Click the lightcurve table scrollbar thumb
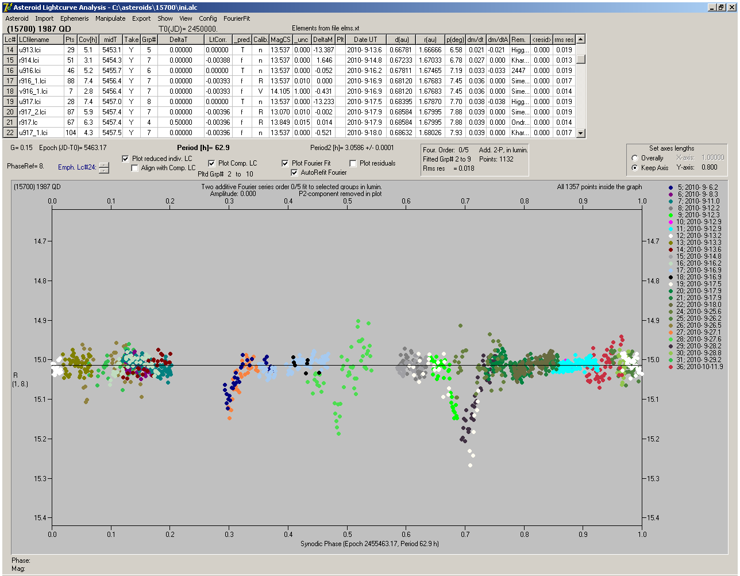Viewport: 740px width, 576px height. (x=581, y=59)
